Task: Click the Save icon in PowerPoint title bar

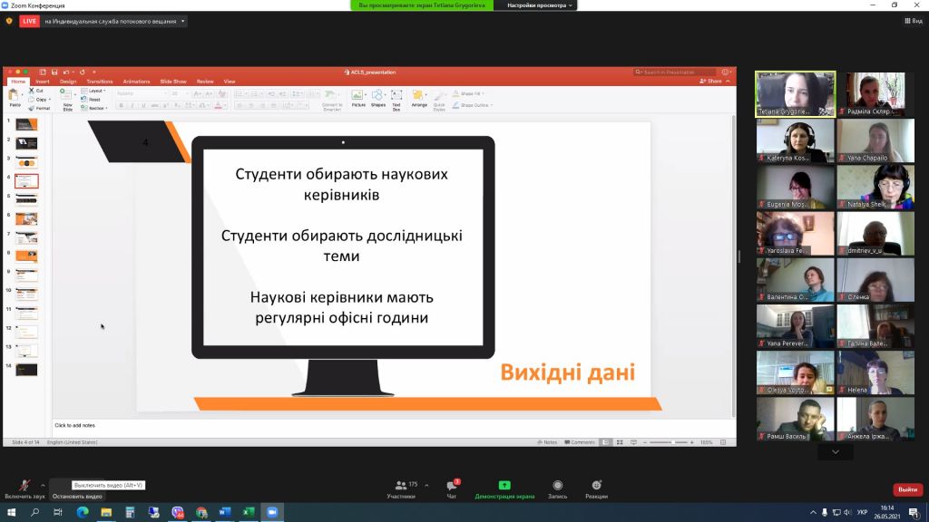Action: [x=54, y=72]
